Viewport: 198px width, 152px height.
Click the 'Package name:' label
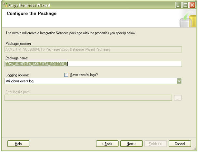17,58
